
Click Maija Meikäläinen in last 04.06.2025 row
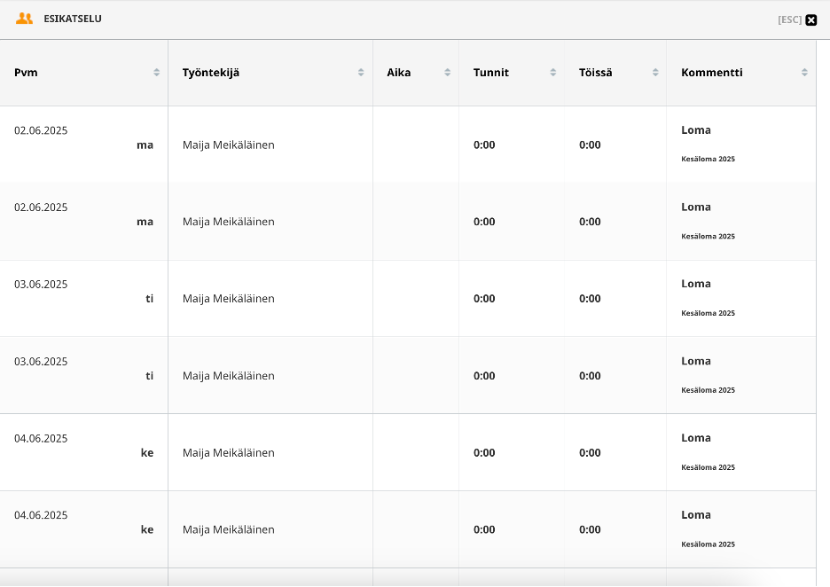[229, 530]
